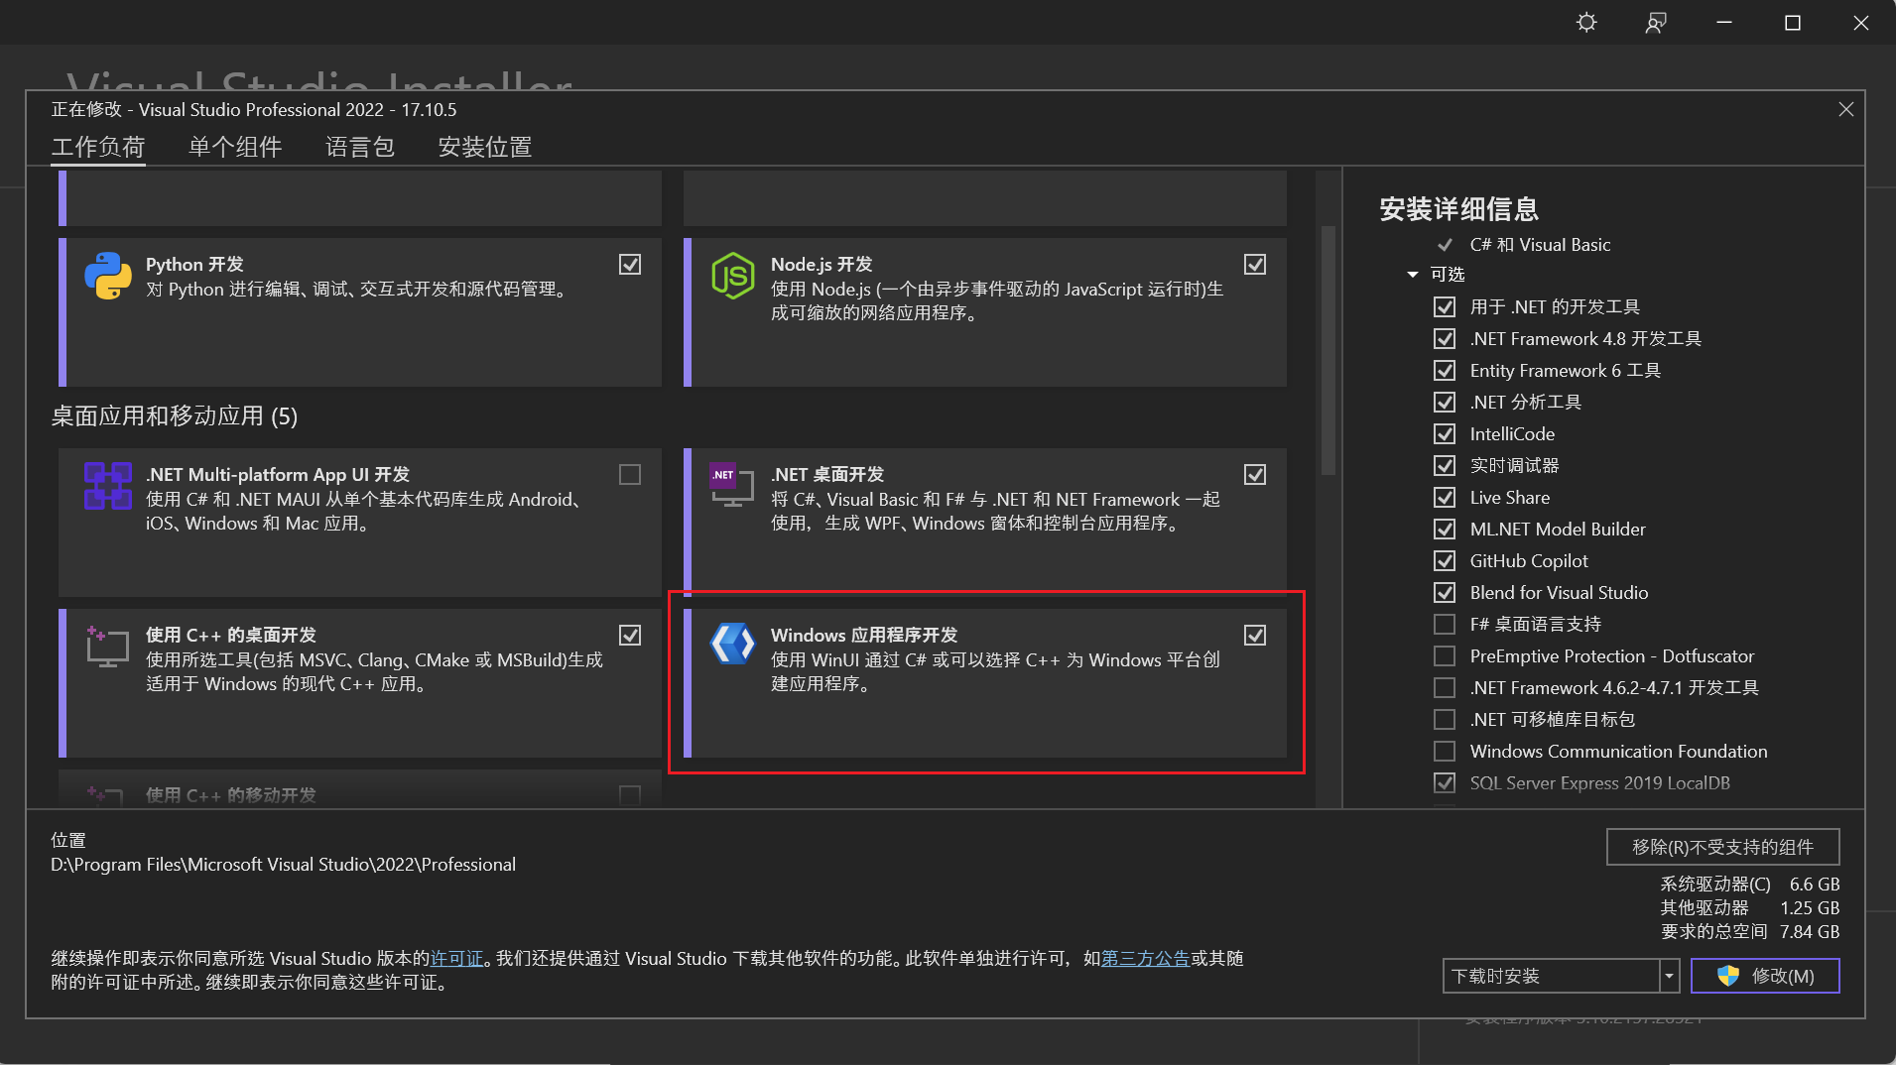1896x1065 pixels.
Task: Enable .NET Framework 4.6.2-4.7.1 development tools
Action: coord(1445,687)
